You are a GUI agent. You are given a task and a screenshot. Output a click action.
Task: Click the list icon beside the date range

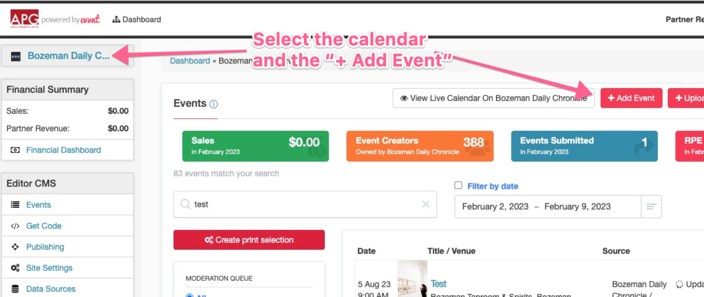(x=651, y=207)
